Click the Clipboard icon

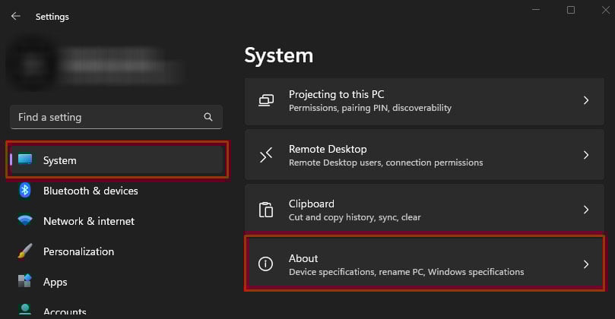(x=265, y=210)
